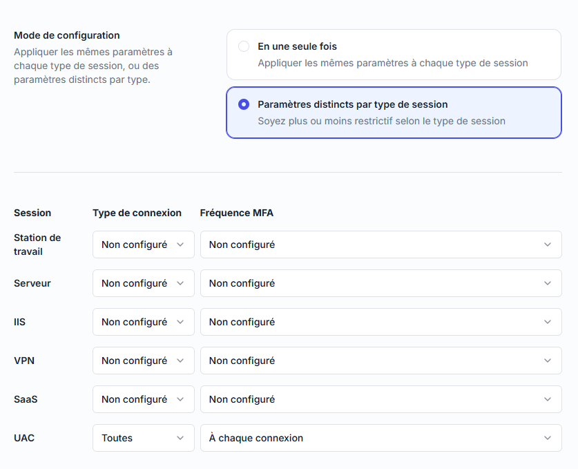Open SaaS connection type dropdown
Viewport: 578px width, 469px height.
143,399
